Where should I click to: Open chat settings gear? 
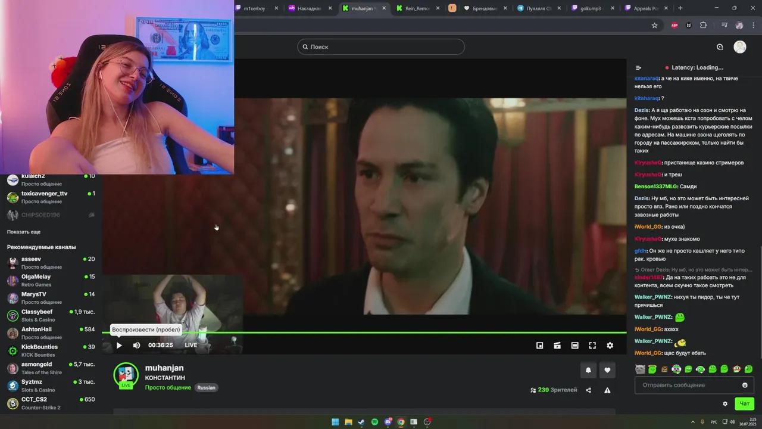(725, 403)
